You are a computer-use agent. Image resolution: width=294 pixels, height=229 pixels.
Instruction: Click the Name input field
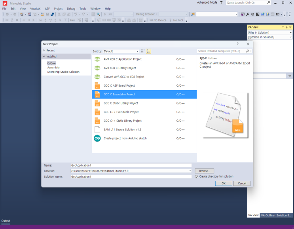tap(131, 165)
